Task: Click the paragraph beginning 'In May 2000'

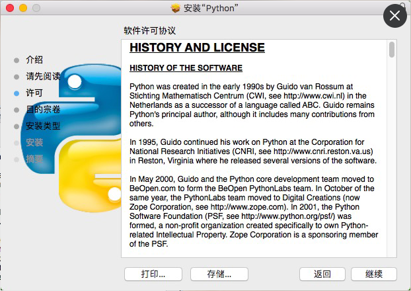Action: coord(254,212)
